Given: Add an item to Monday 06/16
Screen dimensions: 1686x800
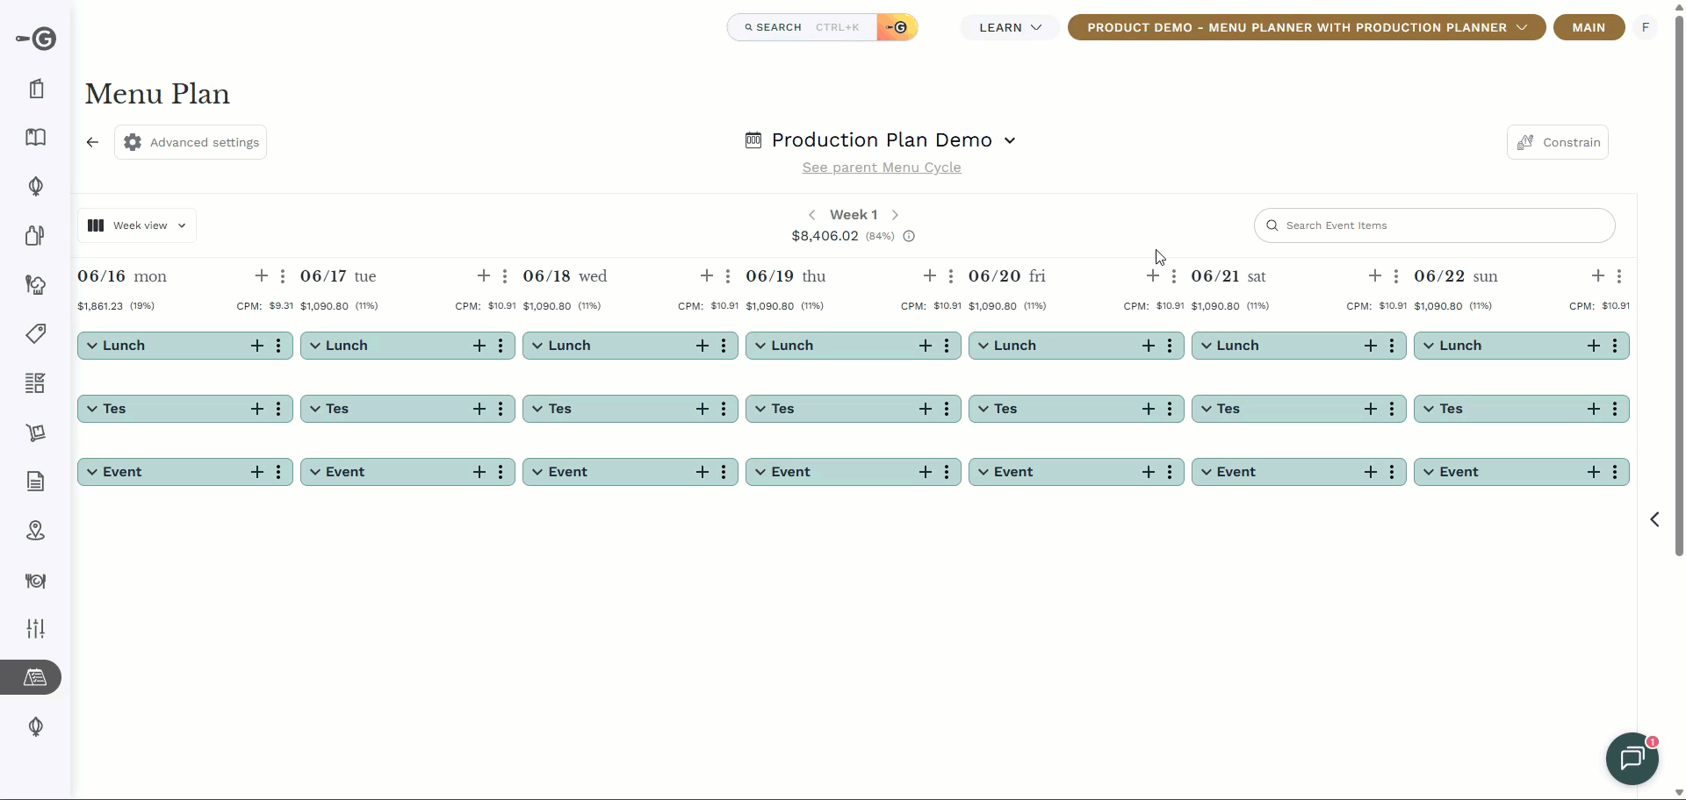Looking at the screenshot, I should 261,276.
